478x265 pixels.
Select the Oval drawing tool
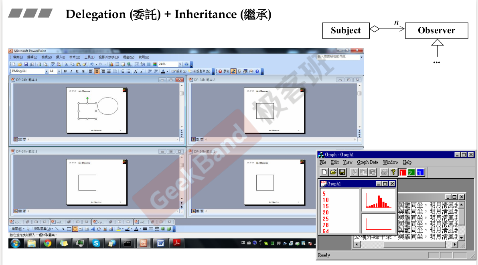click(x=75, y=229)
